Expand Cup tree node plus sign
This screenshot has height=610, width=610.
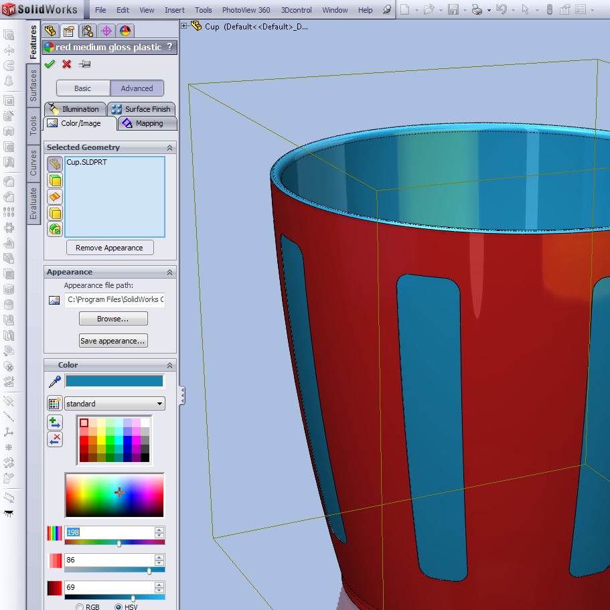tap(184, 26)
